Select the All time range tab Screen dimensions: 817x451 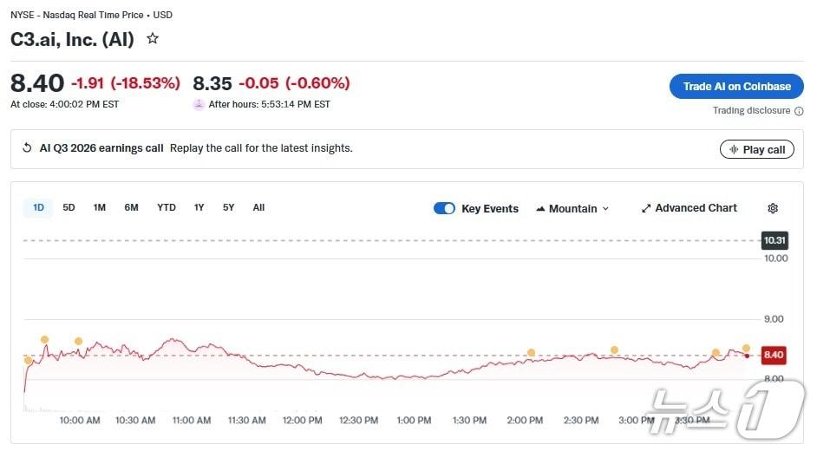tap(258, 207)
